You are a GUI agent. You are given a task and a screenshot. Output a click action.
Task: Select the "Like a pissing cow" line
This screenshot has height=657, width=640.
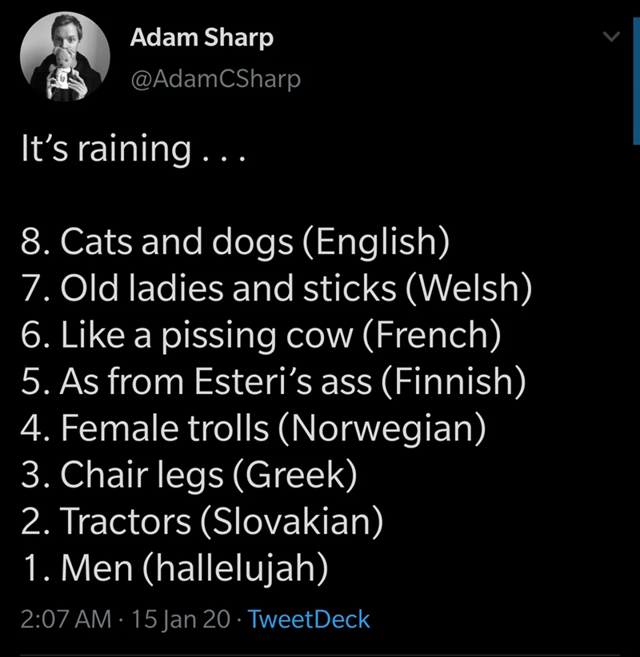click(x=261, y=334)
